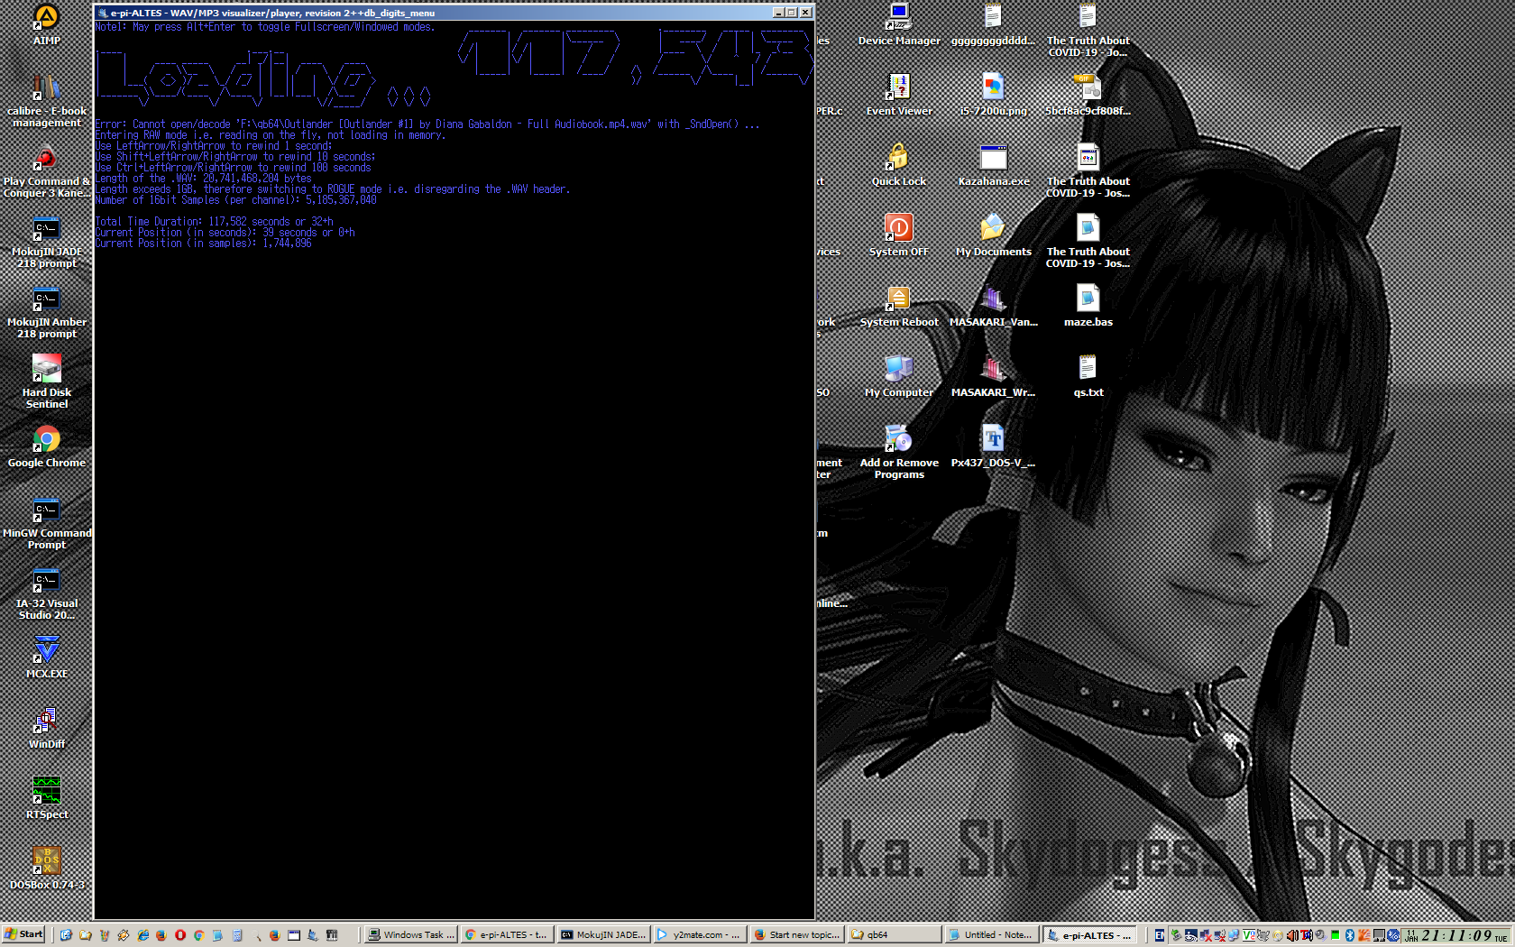Switch to e-pi-ALTES Chrome taskbar button

click(506, 934)
